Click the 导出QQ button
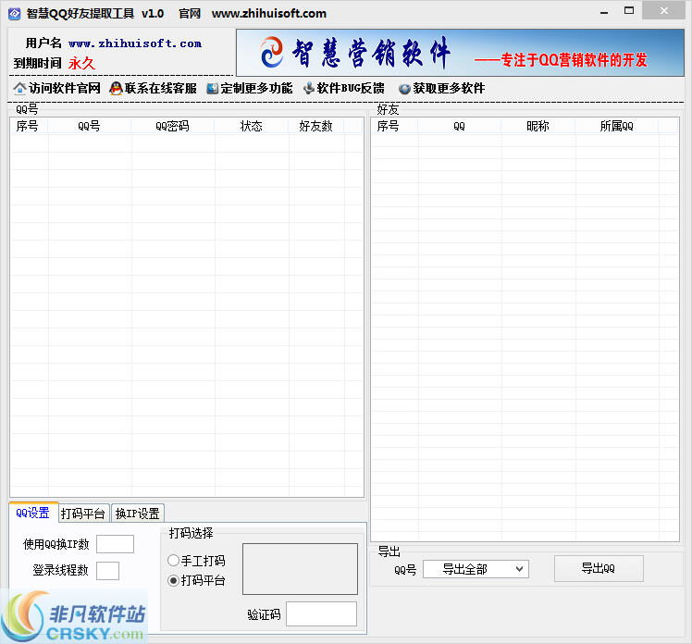The width and height of the screenshot is (692, 644). [x=599, y=568]
